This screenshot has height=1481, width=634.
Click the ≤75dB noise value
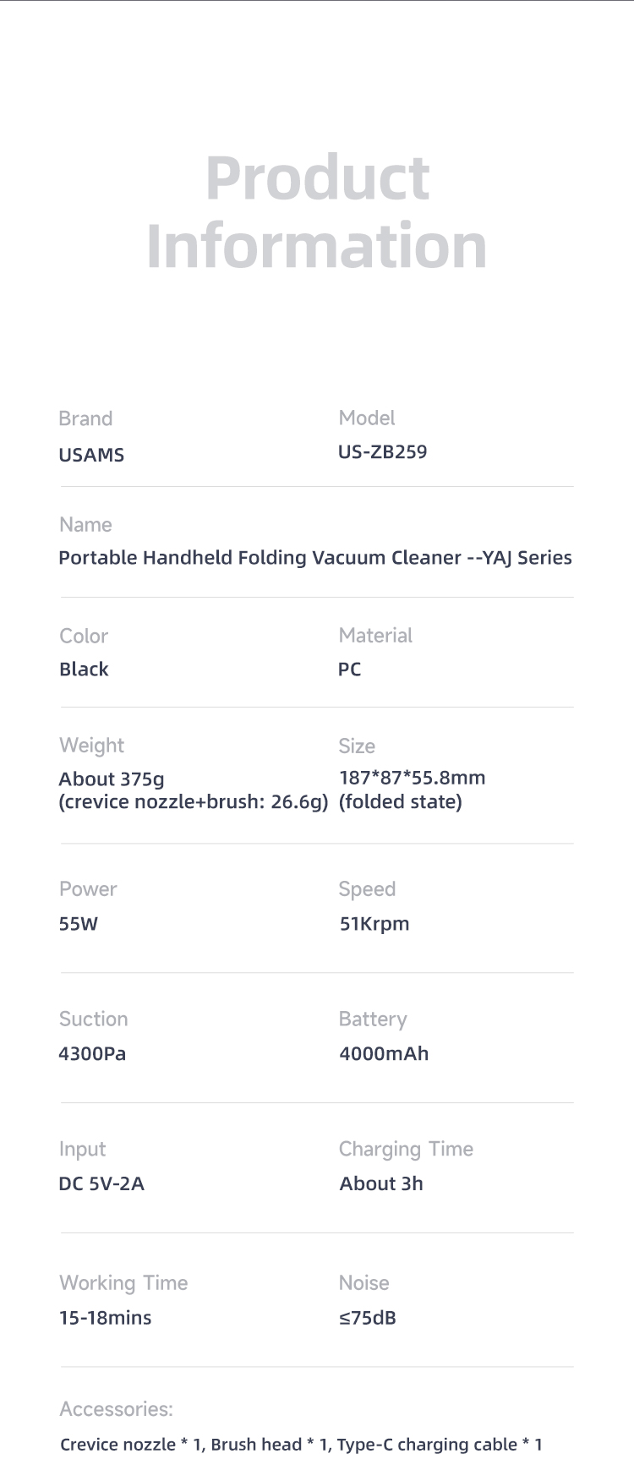point(368,1317)
